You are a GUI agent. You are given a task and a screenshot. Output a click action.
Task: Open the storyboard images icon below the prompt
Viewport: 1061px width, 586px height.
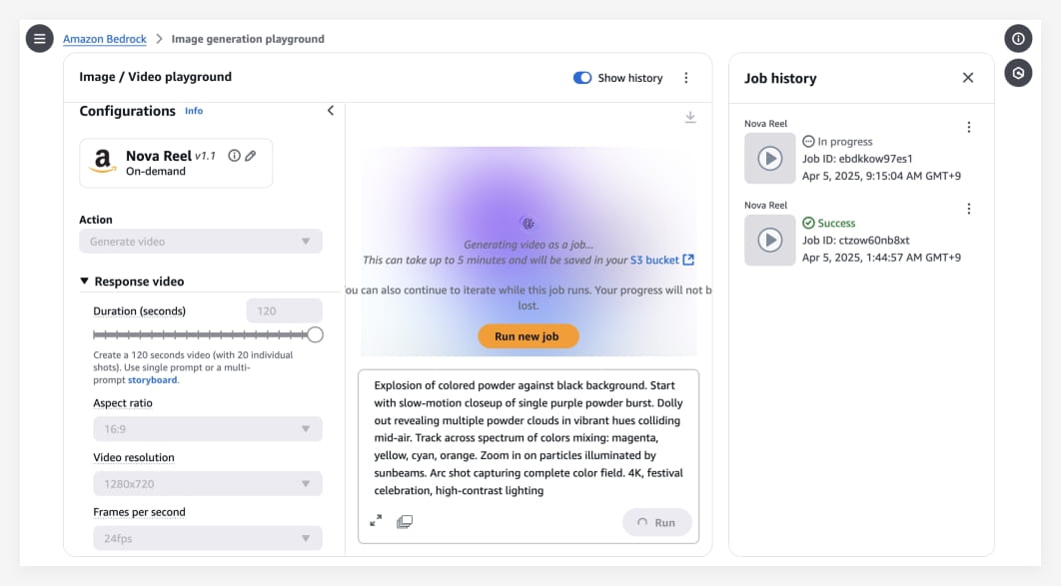coord(405,521)
